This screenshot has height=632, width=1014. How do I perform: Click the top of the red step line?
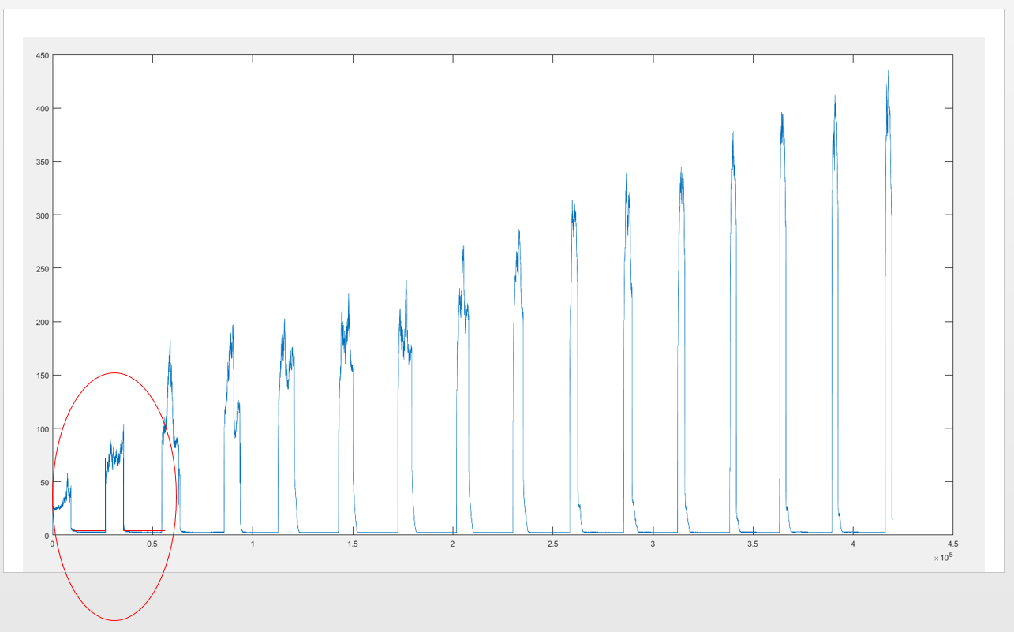point(114,458)
